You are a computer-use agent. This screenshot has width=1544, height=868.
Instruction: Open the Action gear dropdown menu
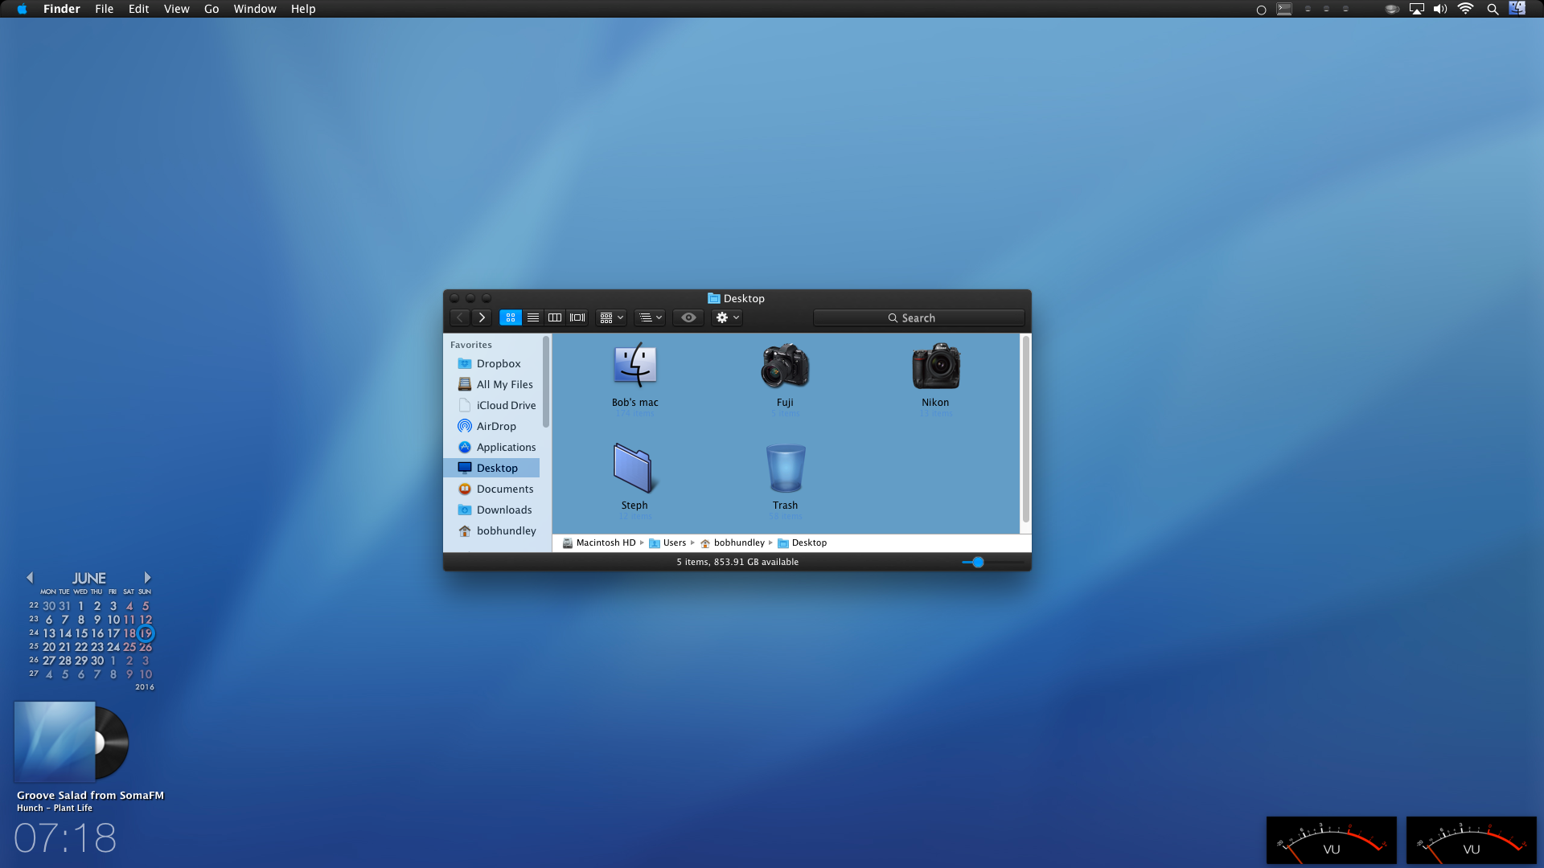[x=727, y=317]
